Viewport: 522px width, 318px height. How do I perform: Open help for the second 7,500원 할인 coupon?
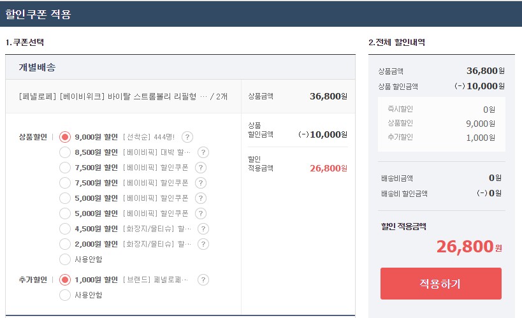pyautogui.click(x=200, y=183)
